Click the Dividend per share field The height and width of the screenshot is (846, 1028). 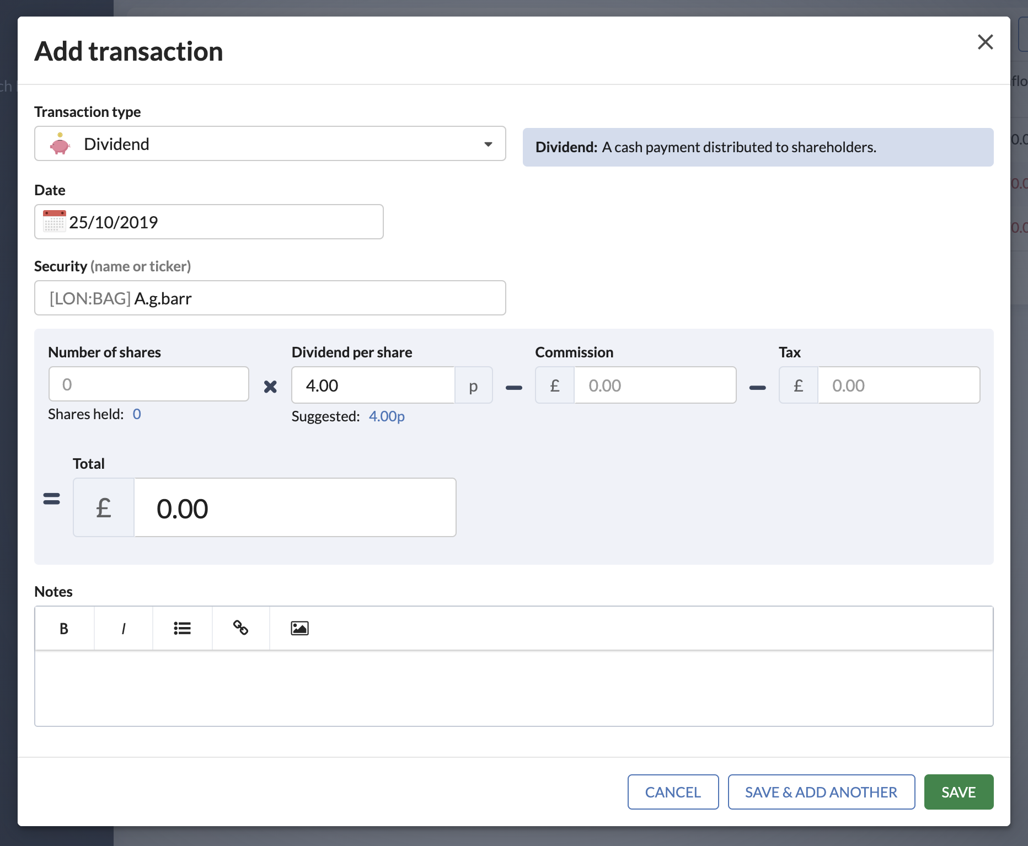point(373,385)
